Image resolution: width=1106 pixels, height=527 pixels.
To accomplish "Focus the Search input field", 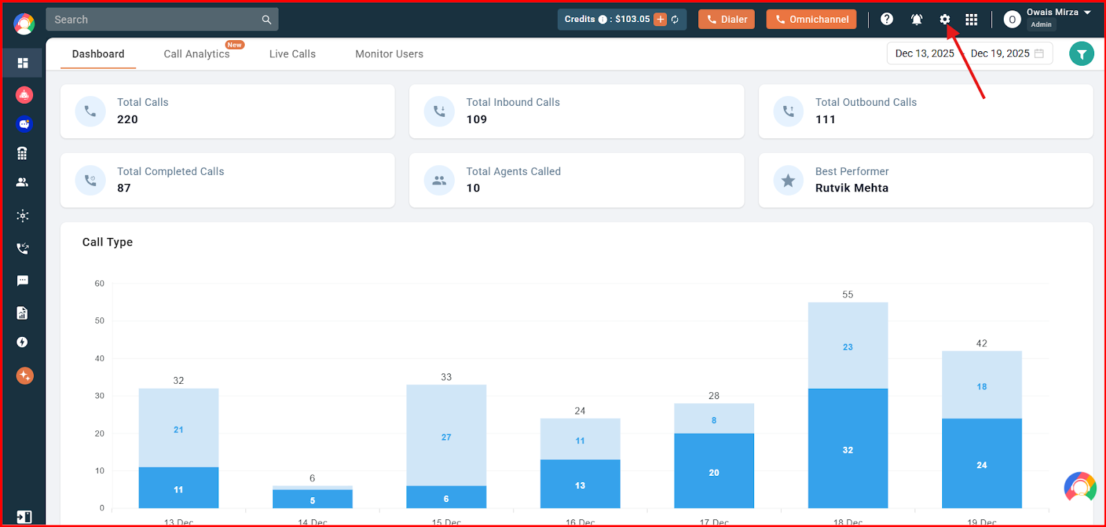I will pyautogui.click(x=162, y=19).
